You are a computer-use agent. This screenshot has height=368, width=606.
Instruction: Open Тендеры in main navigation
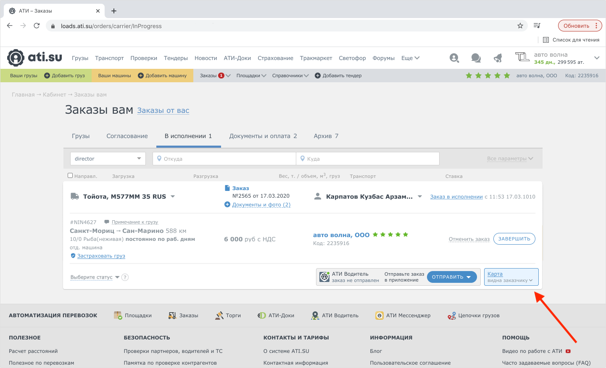(x=176, y=58)
